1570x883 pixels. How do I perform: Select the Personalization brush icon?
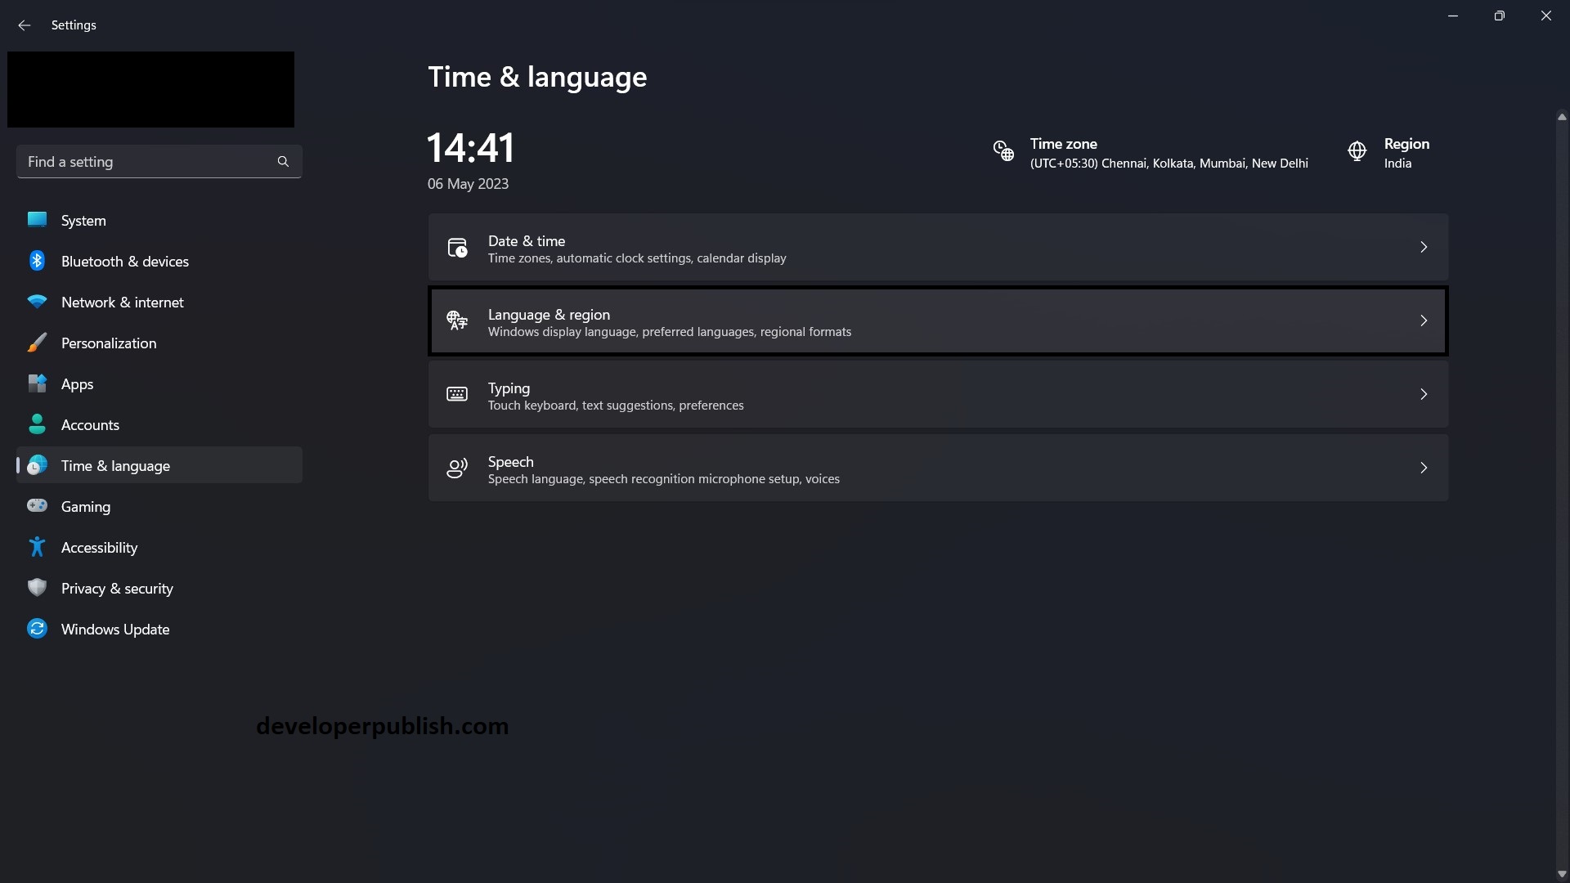pyautogui.click(x=37, y=342)
